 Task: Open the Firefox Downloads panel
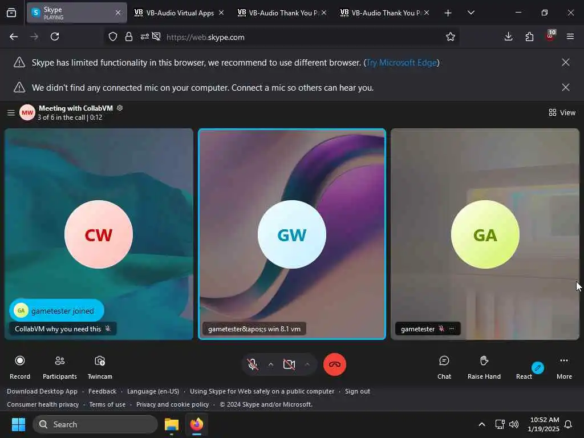coord(508,36)
